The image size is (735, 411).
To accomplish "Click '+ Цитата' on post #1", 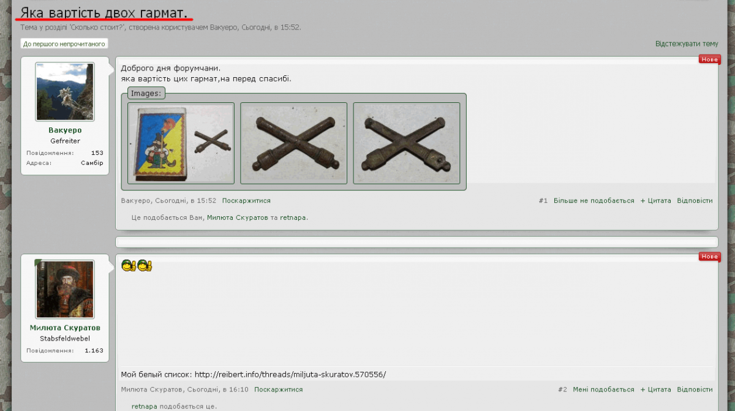I will point(656,201).
